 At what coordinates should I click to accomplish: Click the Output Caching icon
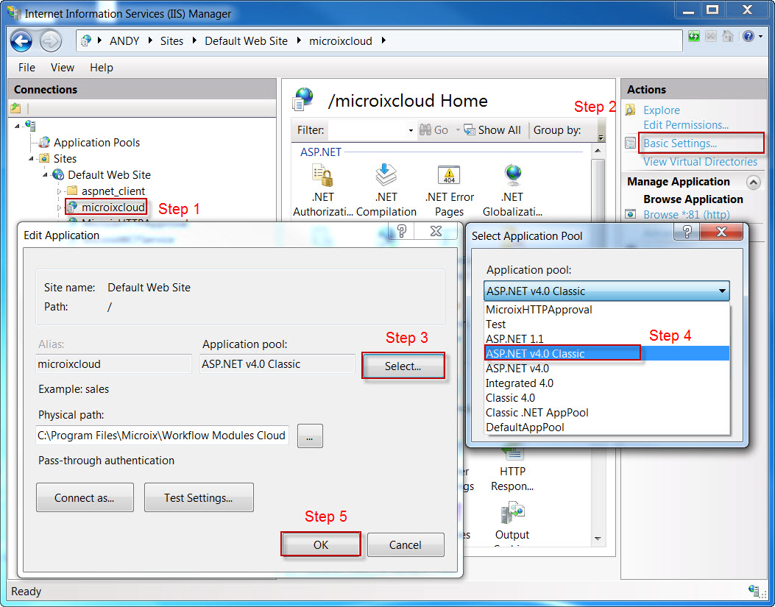coord(512,515)
